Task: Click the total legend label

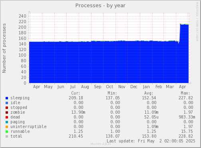Action: point(16,136)
